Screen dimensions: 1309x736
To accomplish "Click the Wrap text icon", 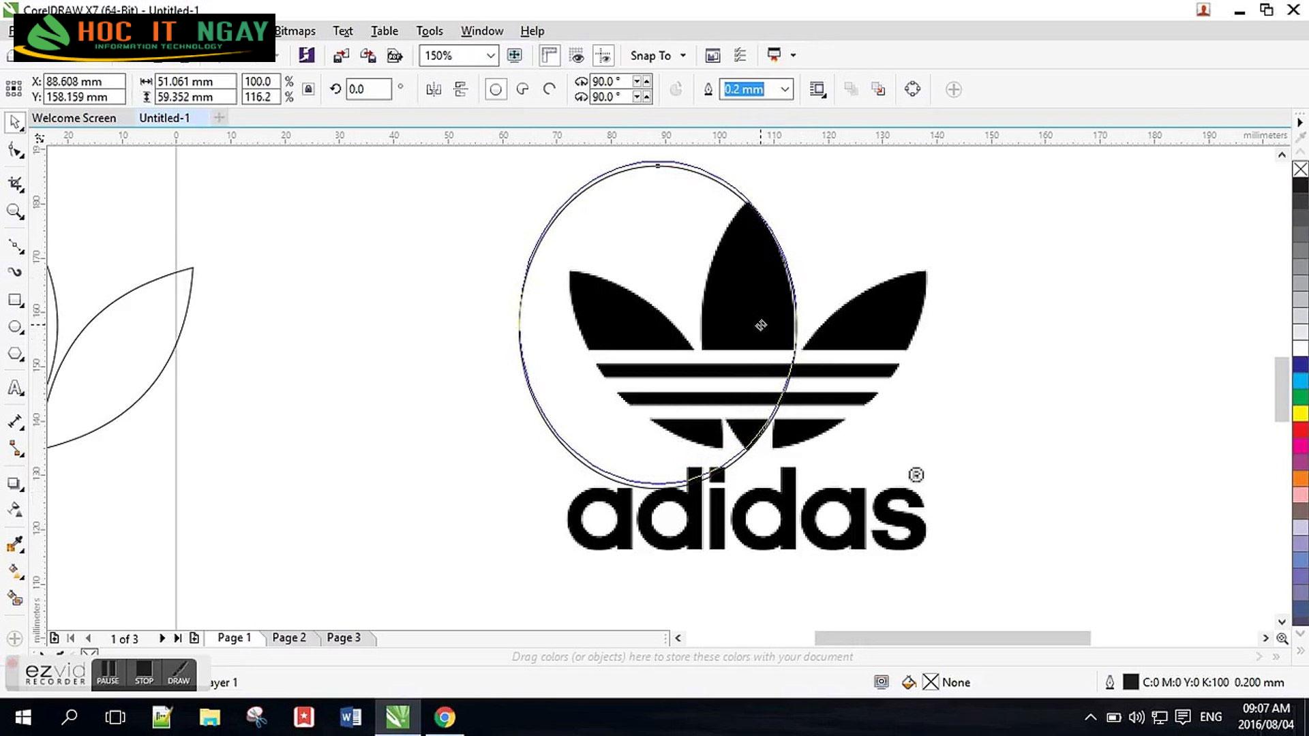I will (817, 89).
